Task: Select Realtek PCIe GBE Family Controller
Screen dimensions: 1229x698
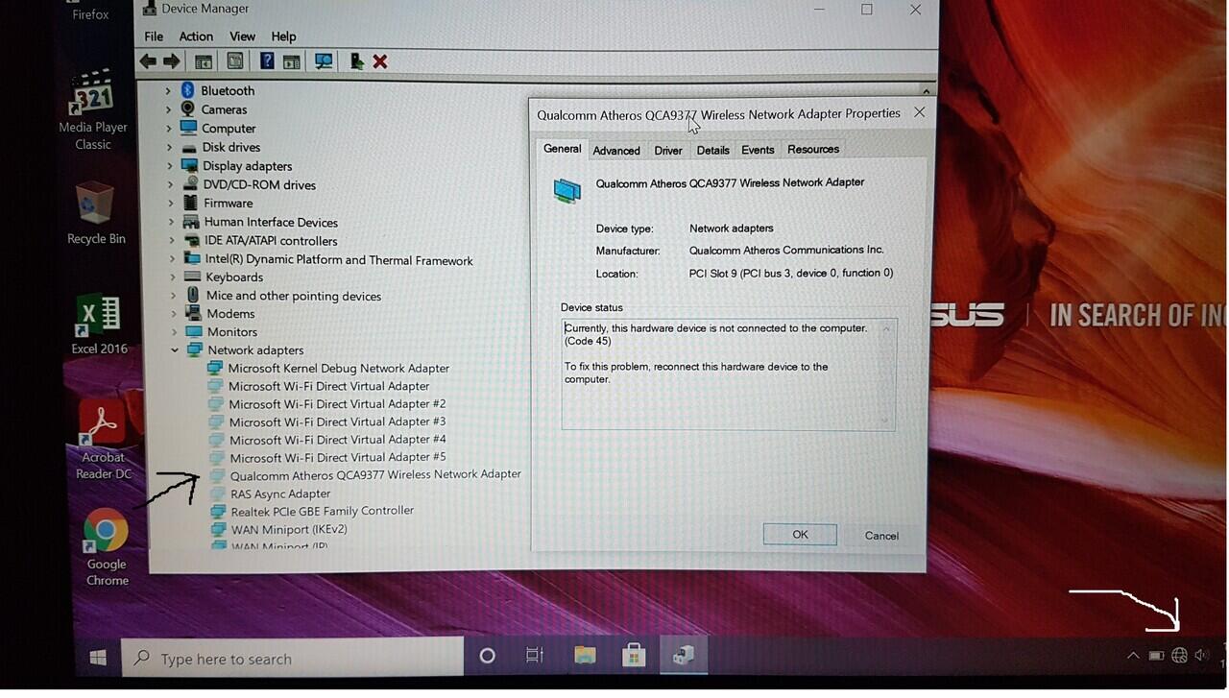Action: pos(322,511)
